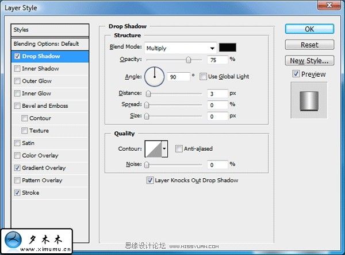345x255 pixels.
Task: Click the black shadow color swatch
Action: [228, 48]
